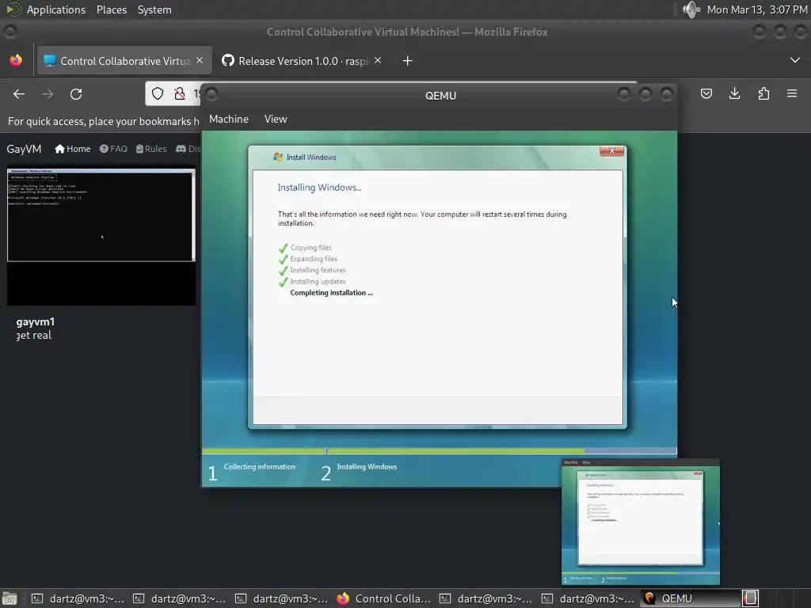Open the Firefox downloads panel
This screenshot has width=811, height=608.
734,93
